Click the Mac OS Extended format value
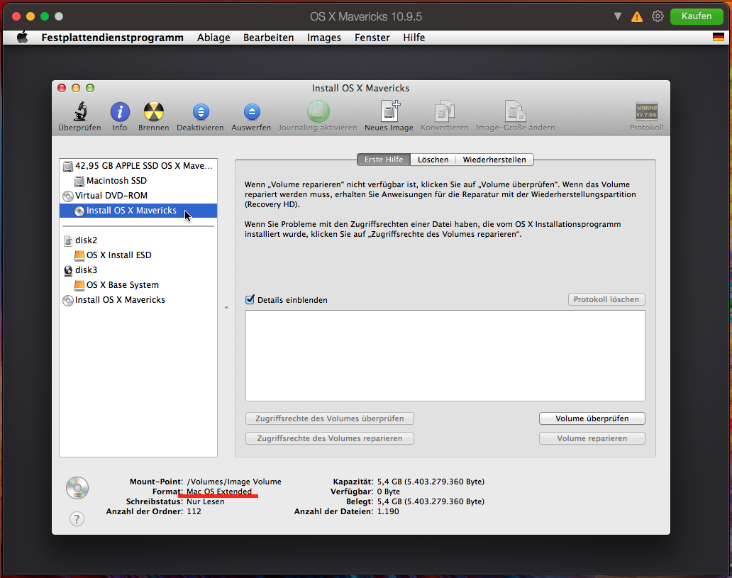The height and width of the screenshot is (578, 732). [219, 491]
